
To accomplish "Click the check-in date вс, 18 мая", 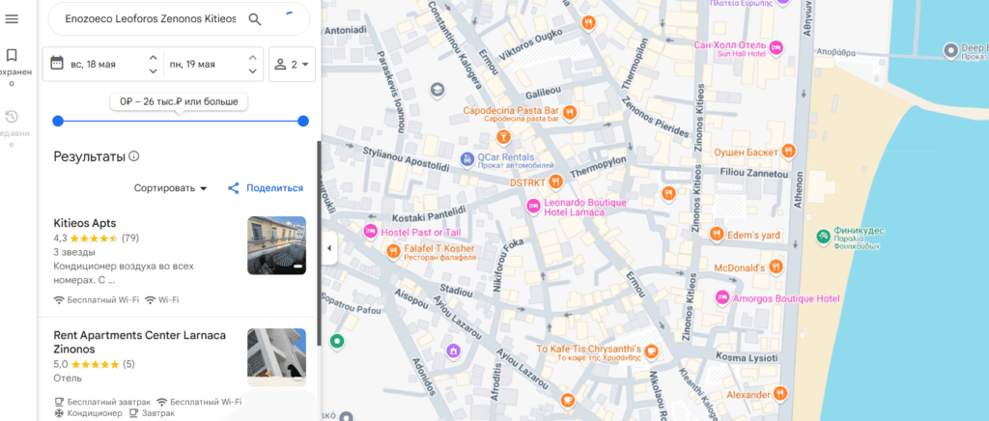I will [x=93, y=65].
